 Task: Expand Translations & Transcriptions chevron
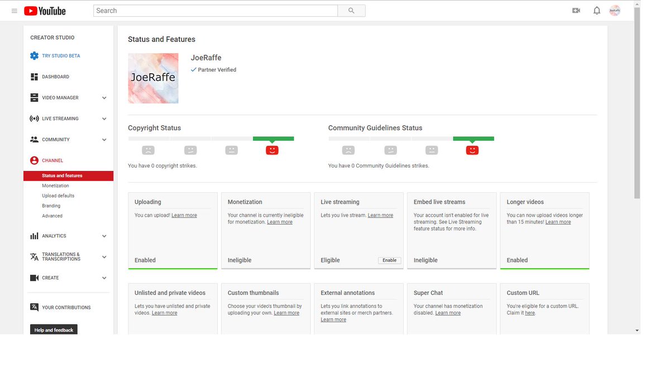(104, 257)
